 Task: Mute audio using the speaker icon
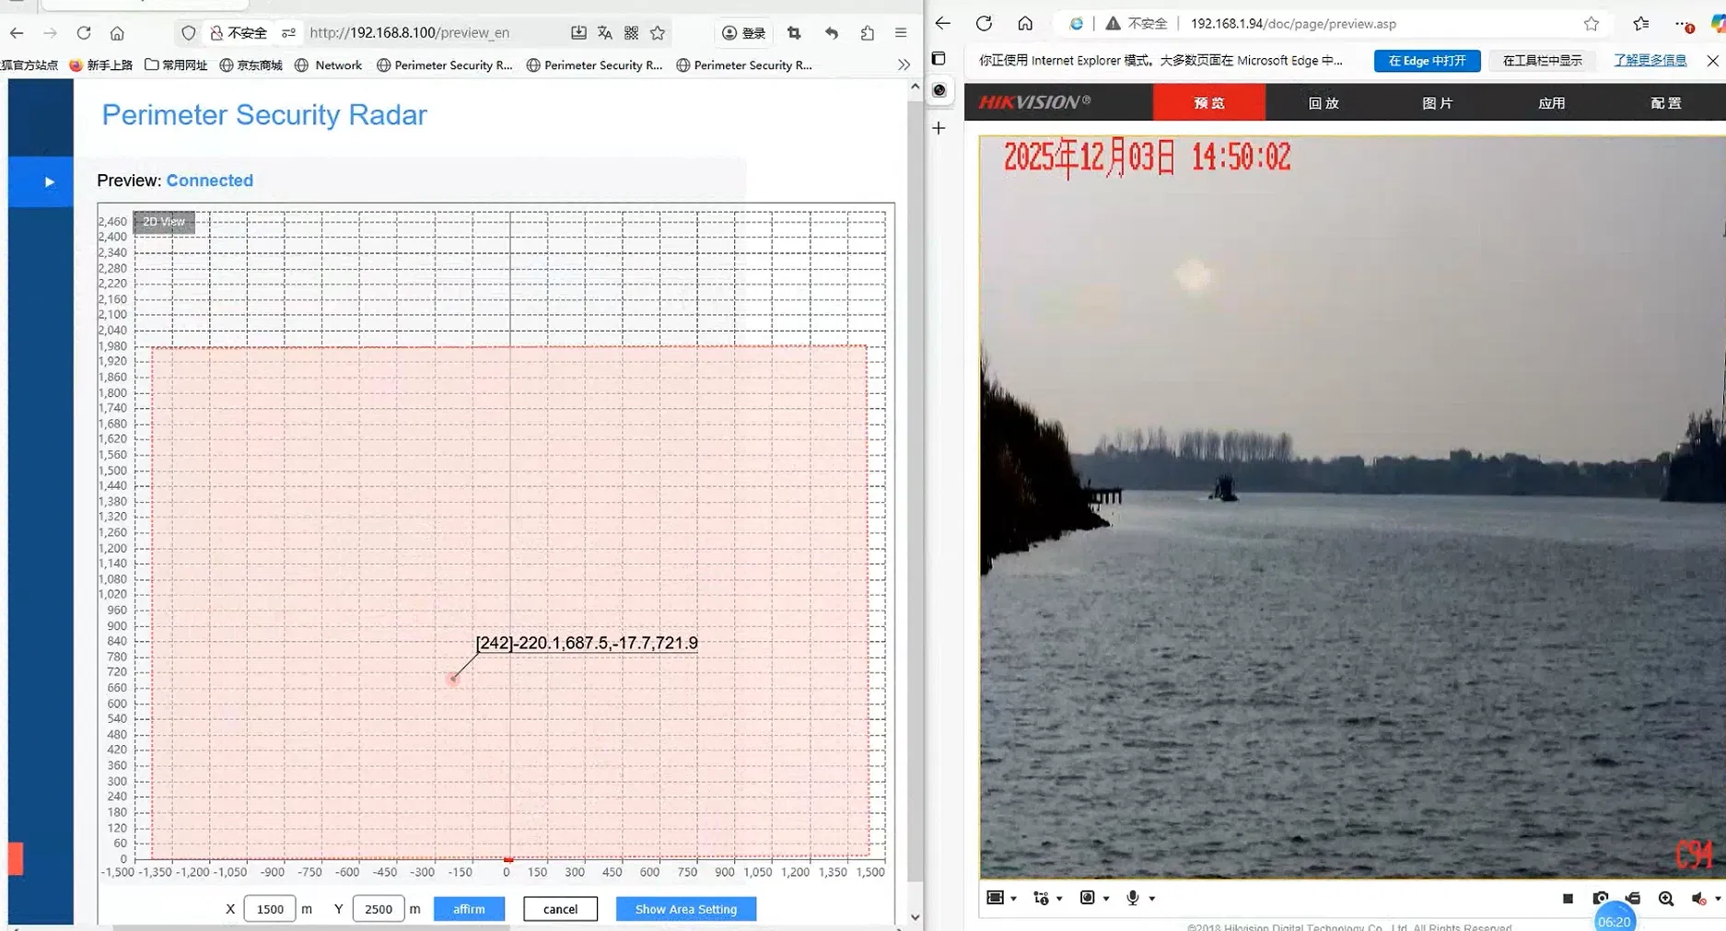coord(1697,897)
